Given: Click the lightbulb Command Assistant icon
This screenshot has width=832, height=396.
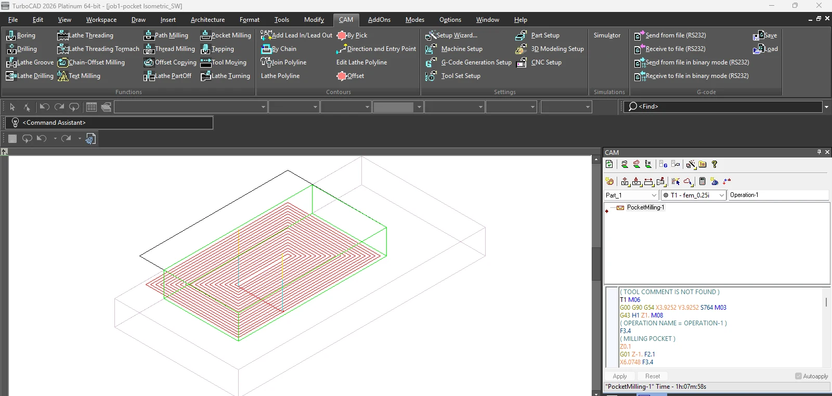Looking at the screenshot, I should tap(15, 123).
